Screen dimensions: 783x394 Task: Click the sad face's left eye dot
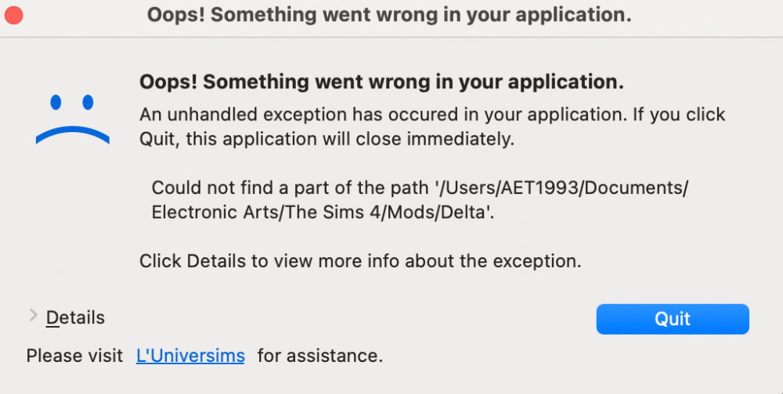click(x=56, y=102)
